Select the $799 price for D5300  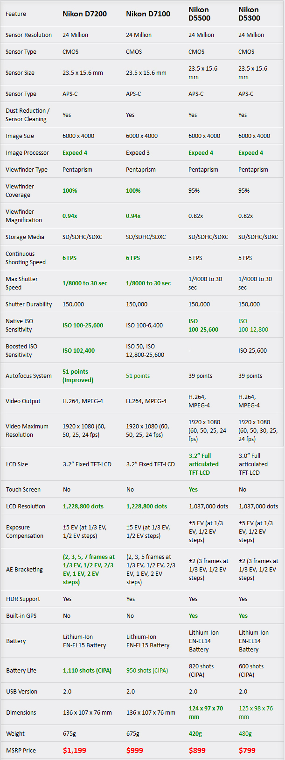247,750
